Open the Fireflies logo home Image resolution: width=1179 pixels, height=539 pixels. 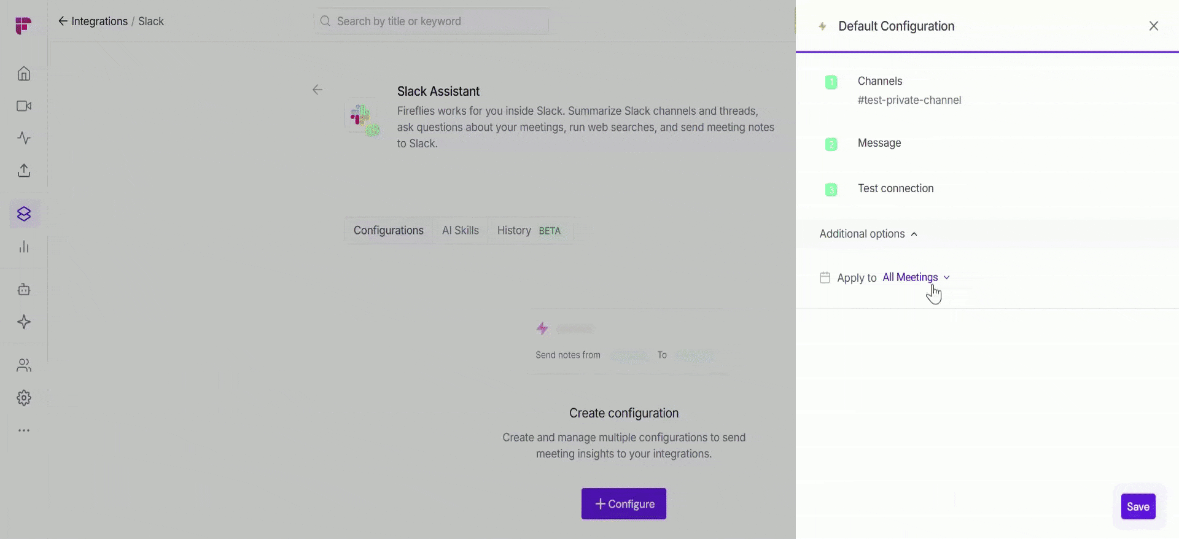pos(23,25)
